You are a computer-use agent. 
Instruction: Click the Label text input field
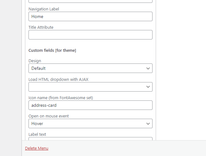pos(90,139)
